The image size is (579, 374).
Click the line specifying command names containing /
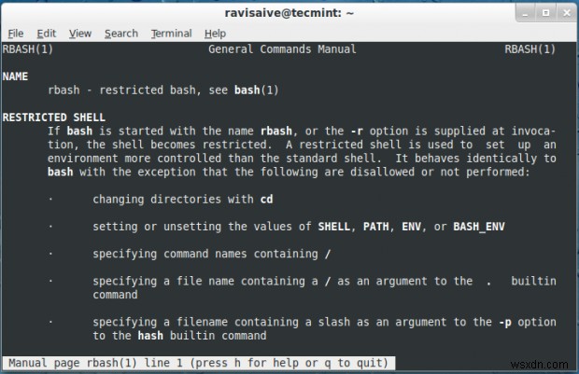pyautogui.click(x=212, y=254)
